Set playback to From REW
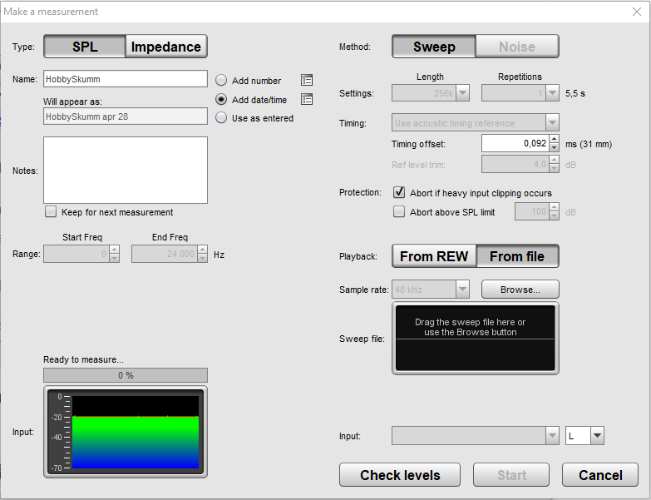 (x=434, y=256)
